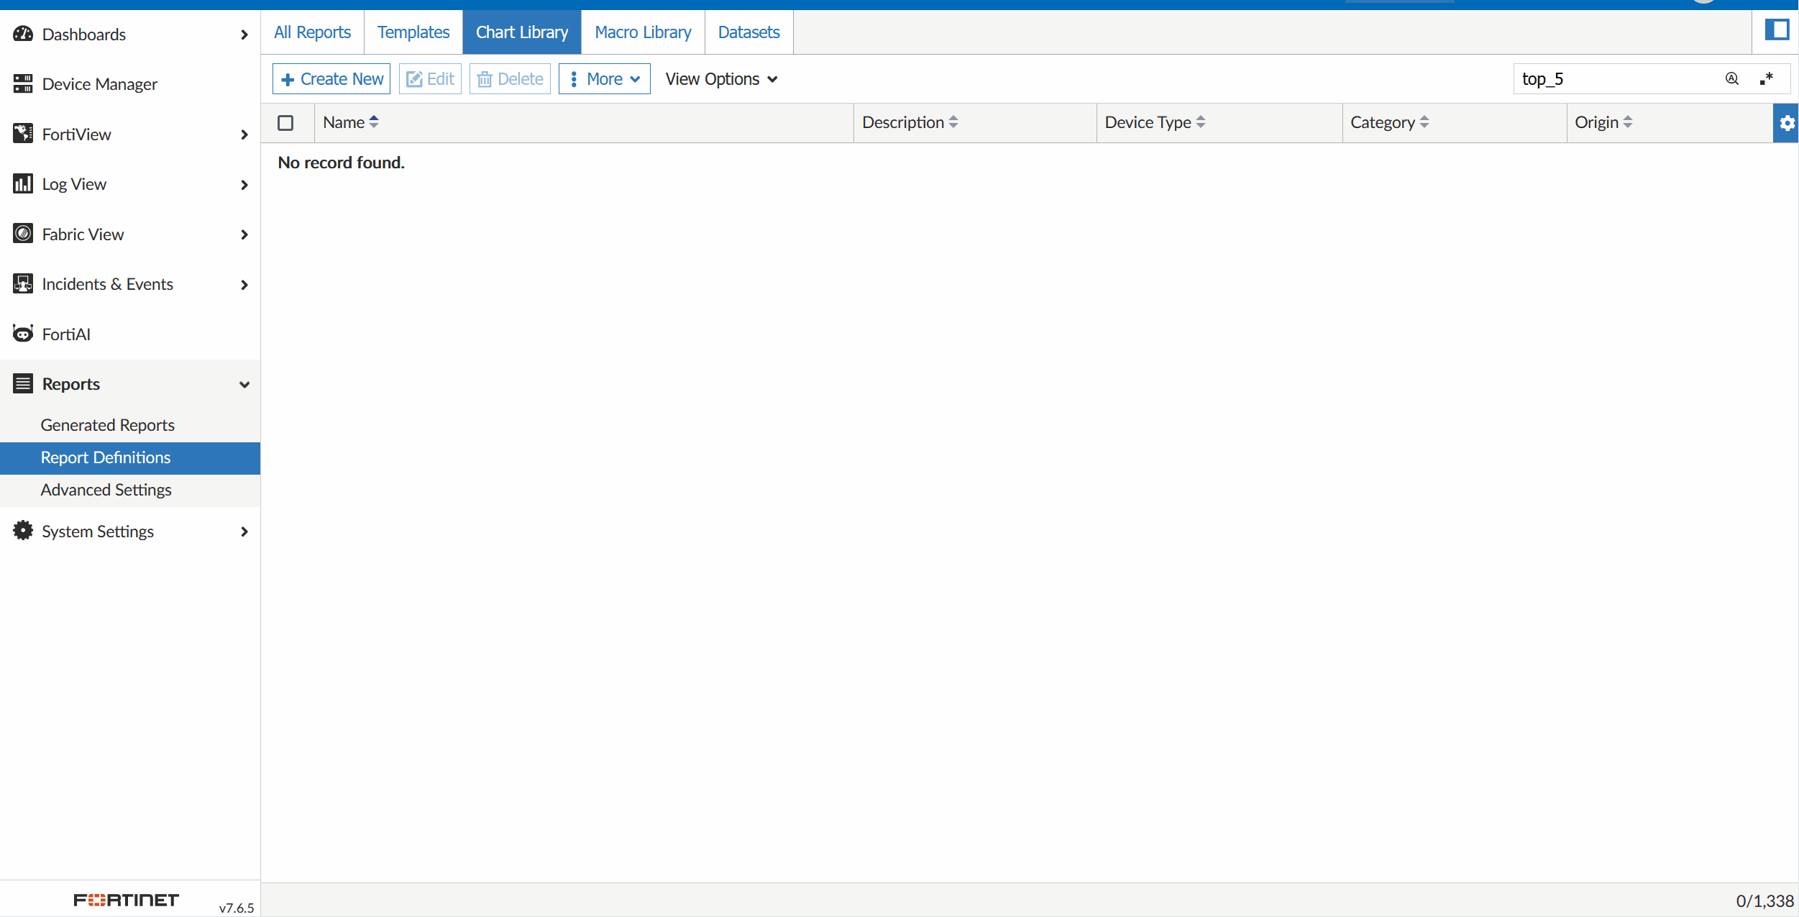Expand the System Settings chevron
This screenshot has height=917, width=1799.
pyautogui.click(x=244, y=532)
